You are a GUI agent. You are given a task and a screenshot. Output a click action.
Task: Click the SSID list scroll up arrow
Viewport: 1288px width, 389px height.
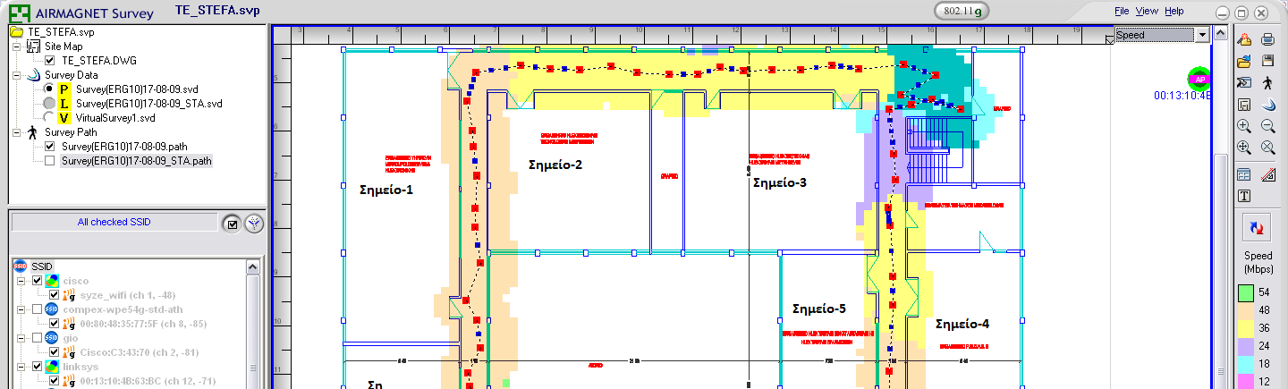(253, 266)
